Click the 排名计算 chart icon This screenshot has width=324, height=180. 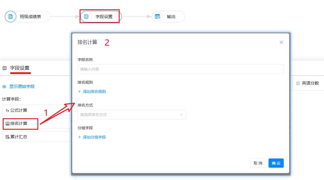pyautogui.click(x=8, y=124)
